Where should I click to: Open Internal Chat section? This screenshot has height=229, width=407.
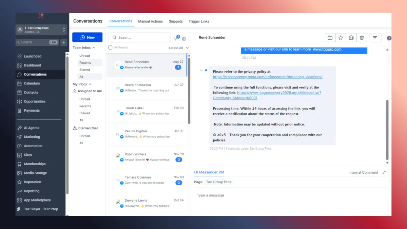pyautogui.click(x=85, y=128)
